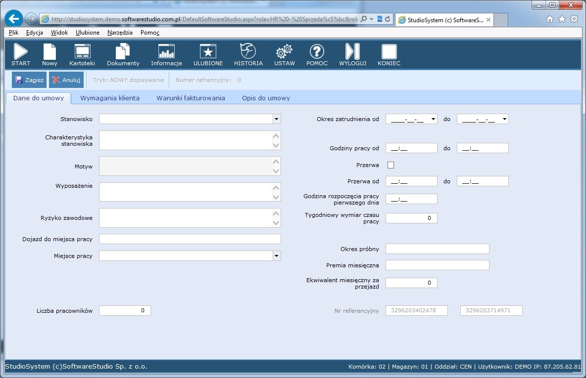Click the Anuluj cancel button
The image size is (586, 378).
(66, 80)
